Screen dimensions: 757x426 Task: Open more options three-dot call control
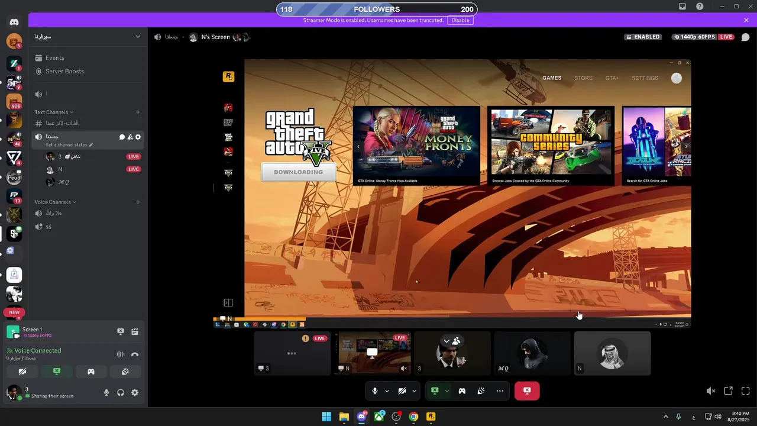tap(500, 390)
